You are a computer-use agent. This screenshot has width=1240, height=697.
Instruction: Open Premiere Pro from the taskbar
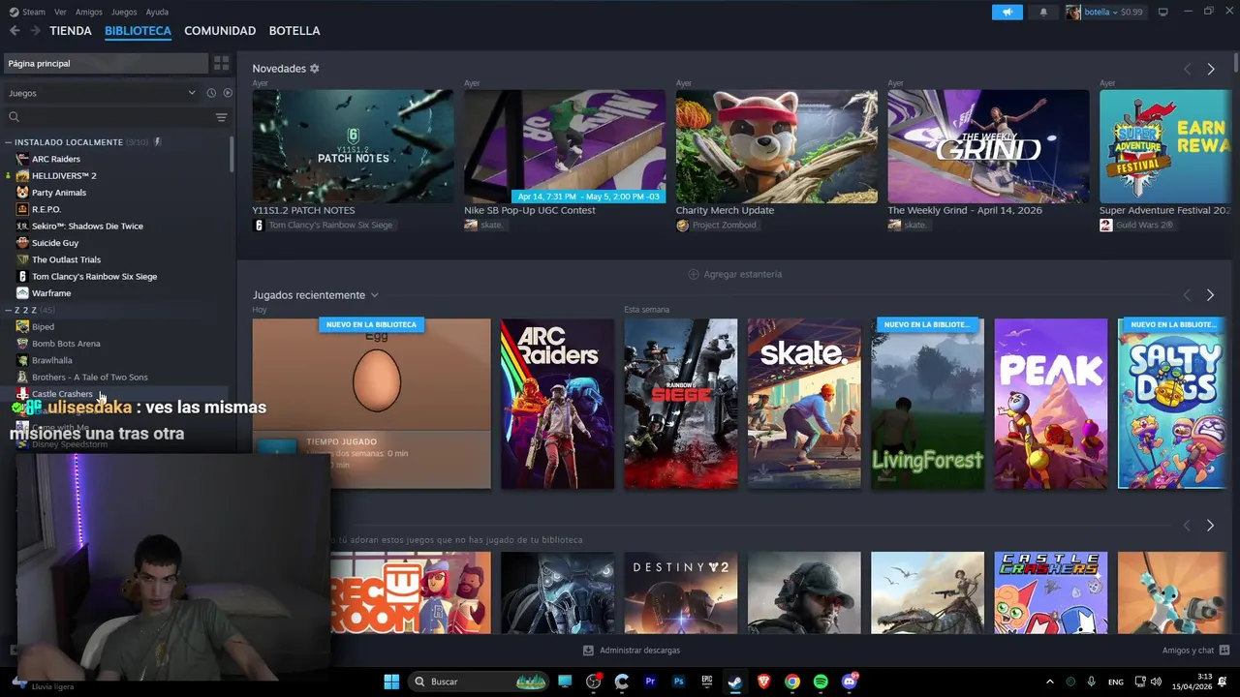tap(650, 682)
